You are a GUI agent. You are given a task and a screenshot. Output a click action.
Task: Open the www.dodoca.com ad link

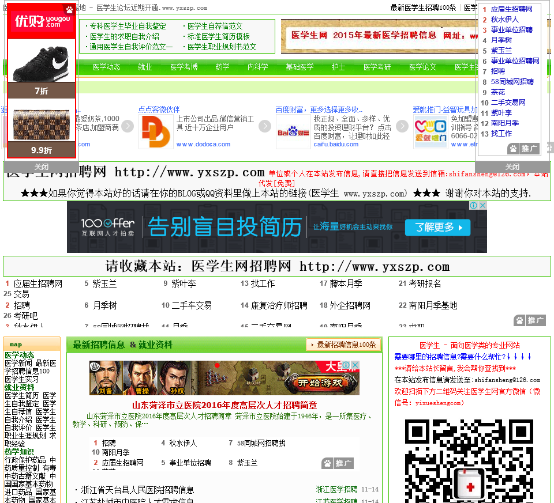coord(203,144)
